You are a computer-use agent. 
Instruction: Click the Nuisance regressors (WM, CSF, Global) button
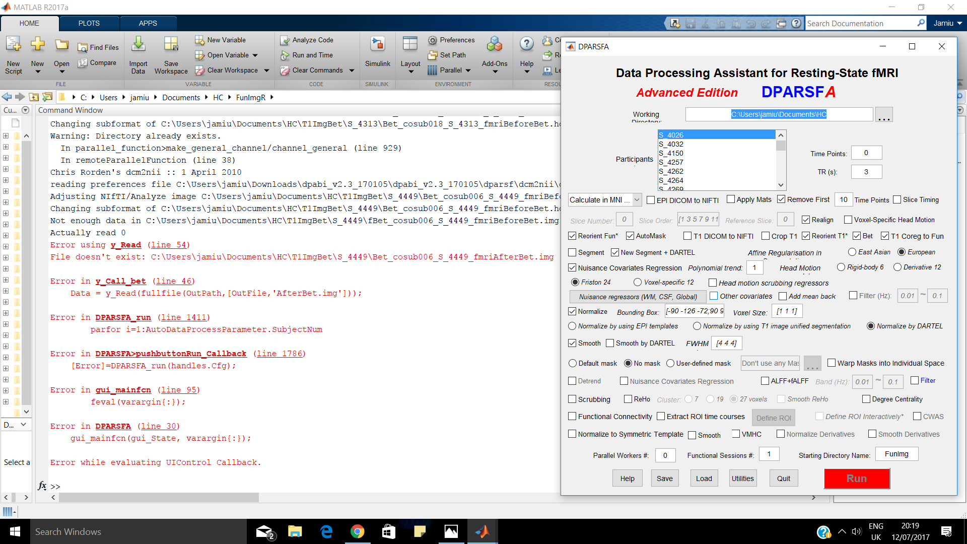pos(638,297)
